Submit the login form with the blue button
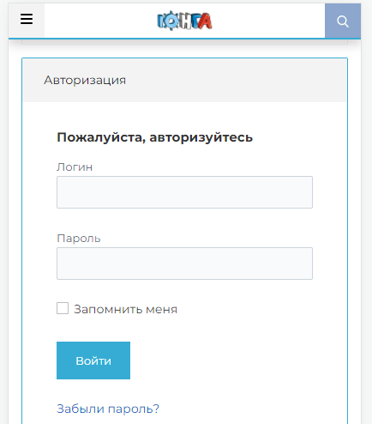Screen dimensions: 372x424 click(x=93, y=360)
